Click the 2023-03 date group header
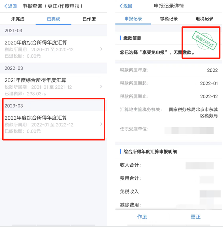Image resolution: width=223 pixels, height=227 pixels. click(x=14, y=106)
